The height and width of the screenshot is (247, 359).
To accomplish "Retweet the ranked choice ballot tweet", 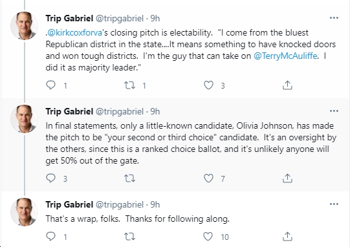I will (x=129, y=178).
